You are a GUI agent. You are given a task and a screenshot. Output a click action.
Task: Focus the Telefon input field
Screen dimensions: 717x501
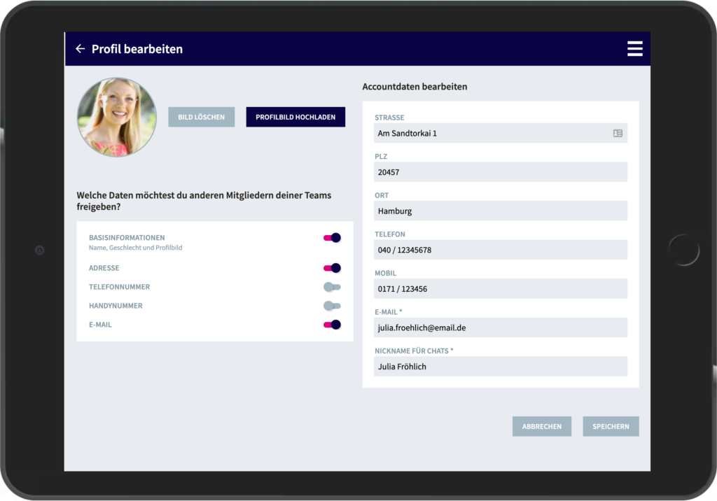[501, 250]
